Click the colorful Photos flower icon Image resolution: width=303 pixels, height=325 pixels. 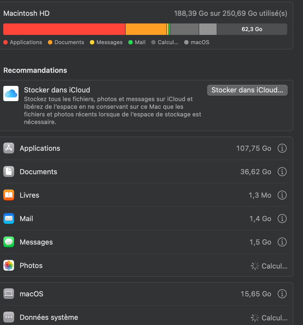[9, 266]
